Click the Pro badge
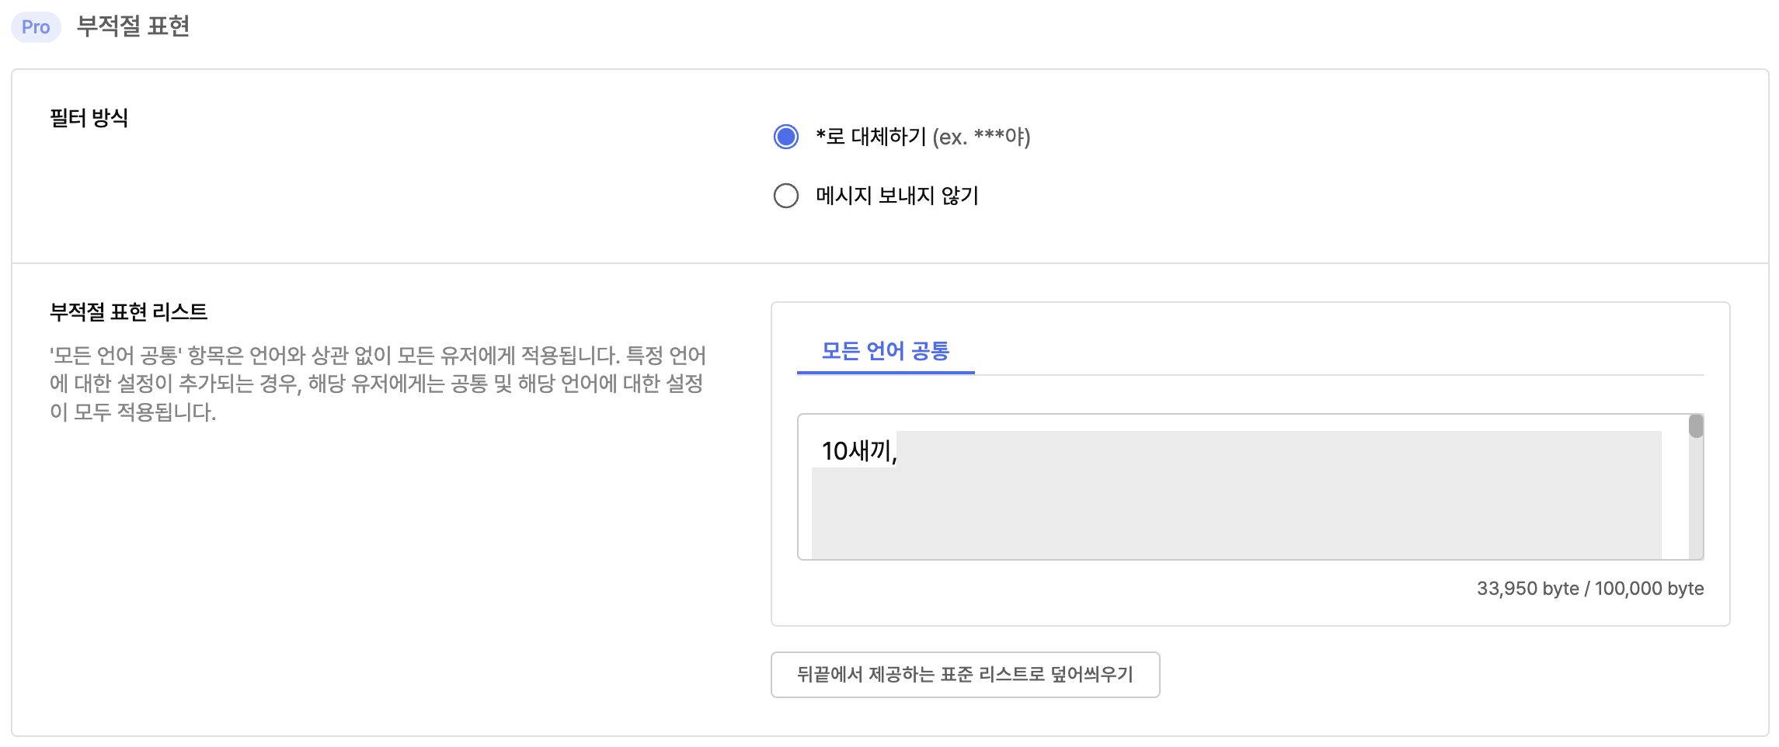The height and width of the screenshot is (747, 1779). click(x=36, y=27)
